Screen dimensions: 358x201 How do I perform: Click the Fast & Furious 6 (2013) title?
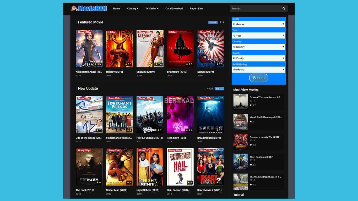[150, 138]
